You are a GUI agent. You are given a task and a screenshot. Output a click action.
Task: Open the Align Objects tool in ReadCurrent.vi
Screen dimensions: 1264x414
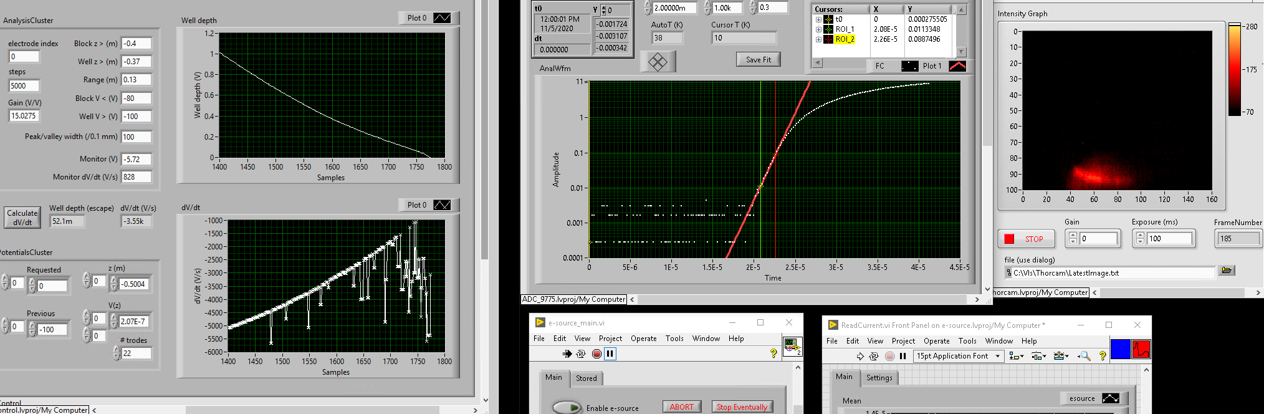(x=1017, y=356)
